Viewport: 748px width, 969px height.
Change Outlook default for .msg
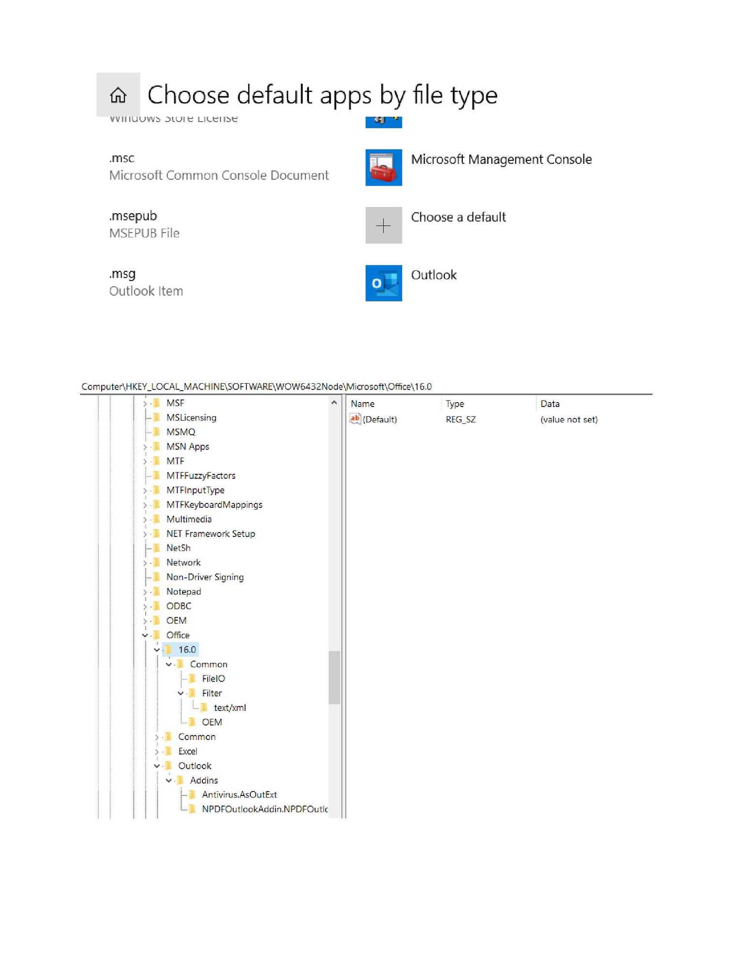coord(433,275)
